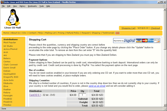Open aLinux/Peanut distribution
The width and height of the screenshot is (167, 111).
pos(11,49)
